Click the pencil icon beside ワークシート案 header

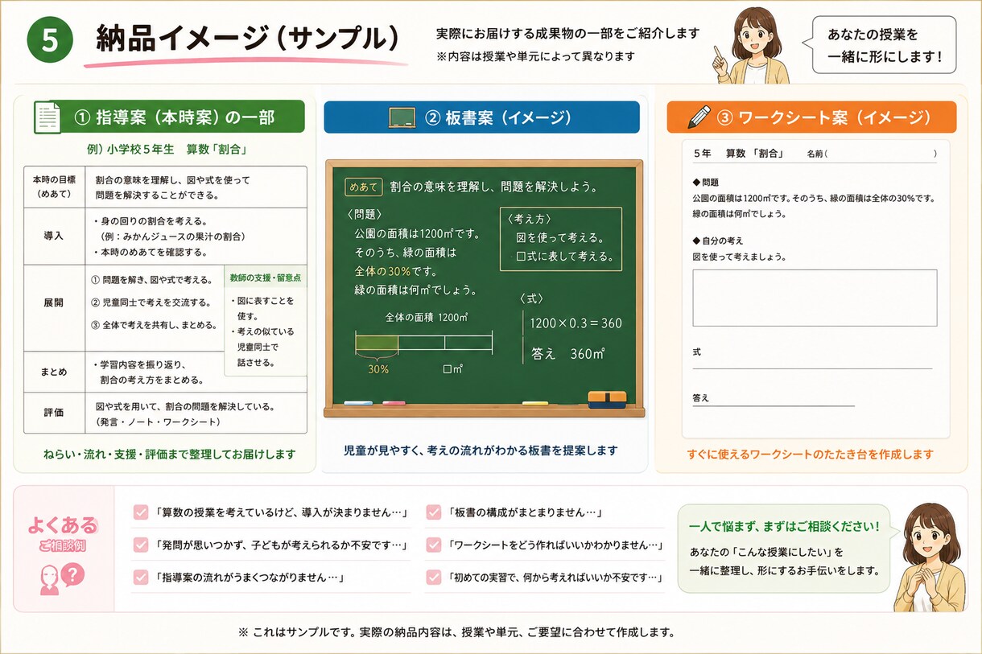[699, 117]
